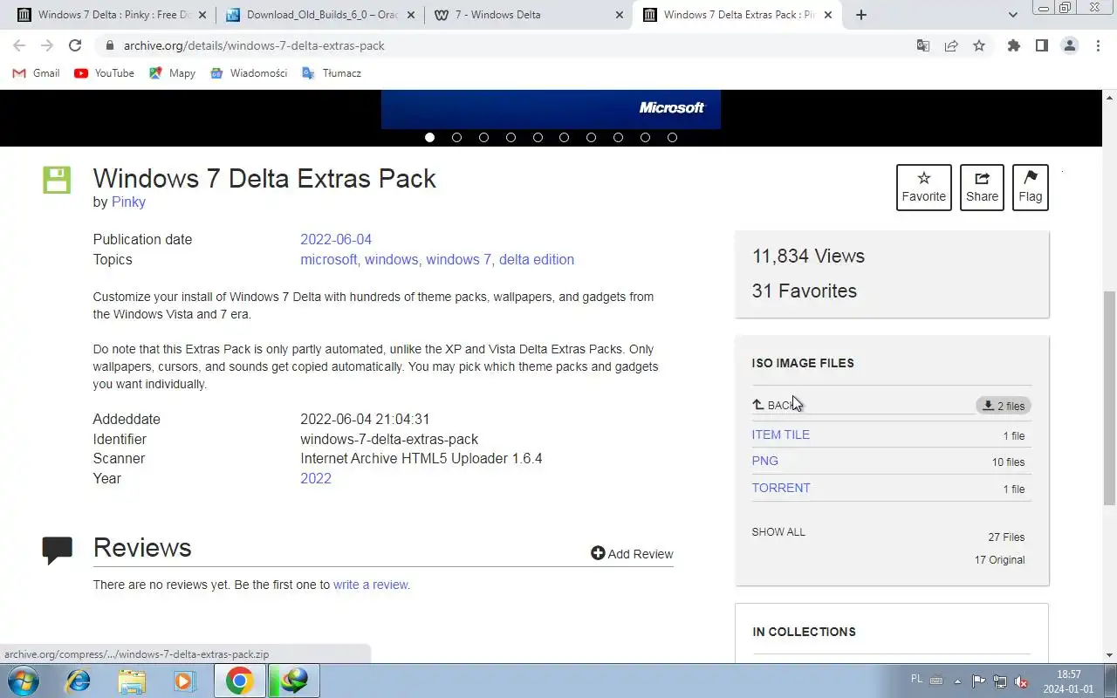This screenshot has height=698, width=1117.
Task: Favorite this item with the star button
Action: 923,188
